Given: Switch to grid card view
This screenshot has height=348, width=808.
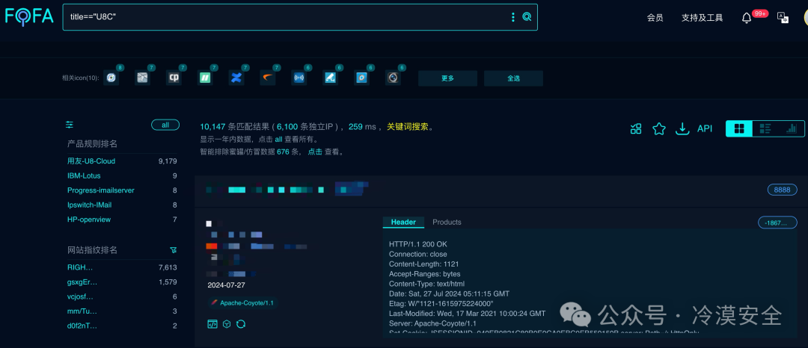Looking at the screenshot, I should tap(739, 128).
